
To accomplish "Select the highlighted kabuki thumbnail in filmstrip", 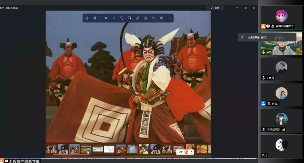I will point(75,149).
